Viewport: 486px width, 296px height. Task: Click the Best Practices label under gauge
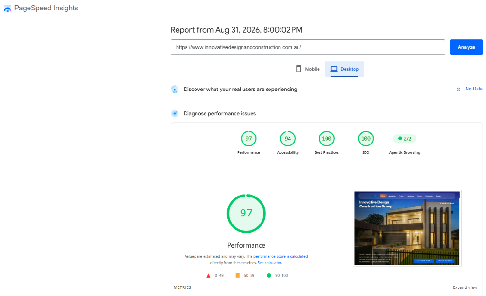tap(327, 152)
